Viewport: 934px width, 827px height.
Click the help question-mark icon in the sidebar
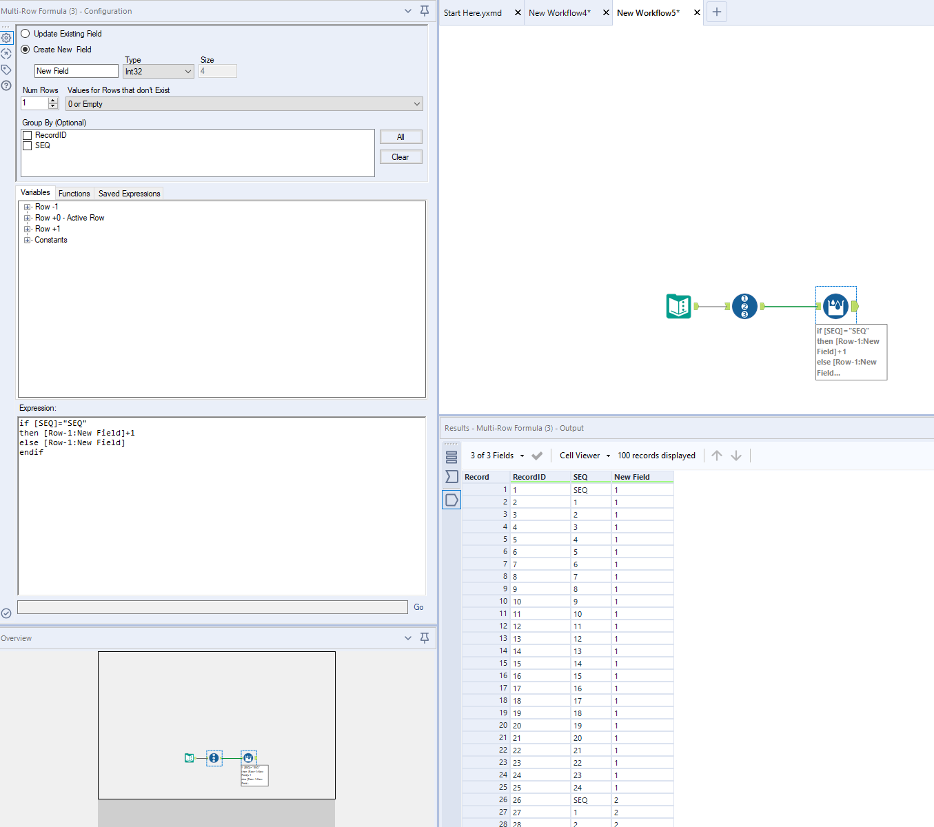point(6,85)
